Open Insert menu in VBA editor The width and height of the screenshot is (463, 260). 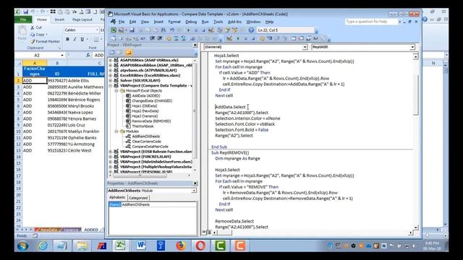[x=158, y=22]
